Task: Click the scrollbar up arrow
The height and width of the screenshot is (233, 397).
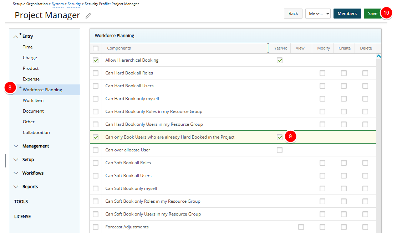Action: [378, 56]
